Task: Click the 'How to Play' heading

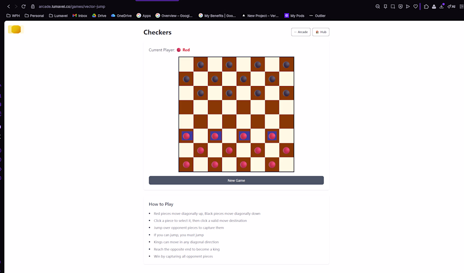Action: (161, 204)
